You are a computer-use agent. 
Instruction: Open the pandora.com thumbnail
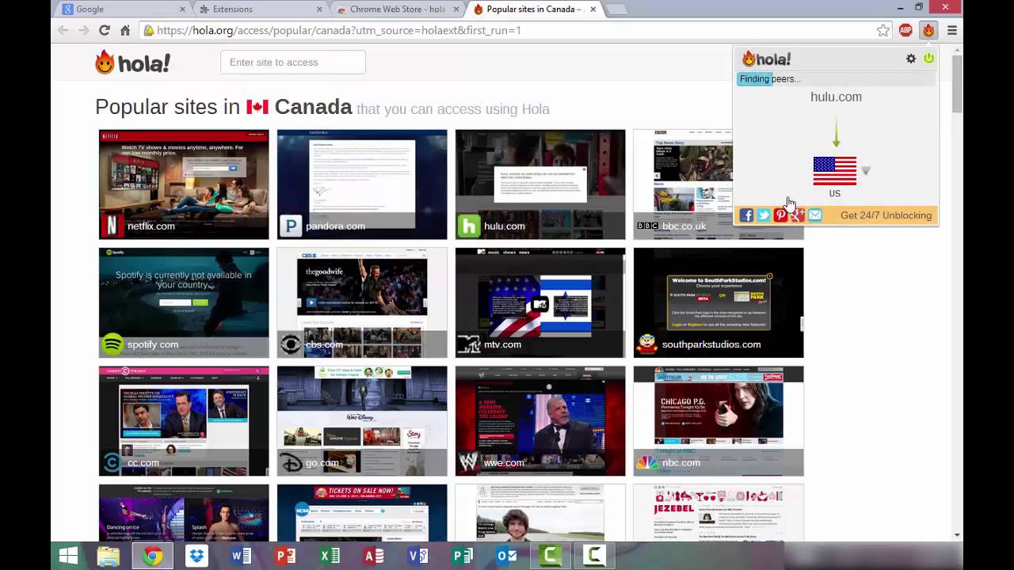click(x=362, y=184)
